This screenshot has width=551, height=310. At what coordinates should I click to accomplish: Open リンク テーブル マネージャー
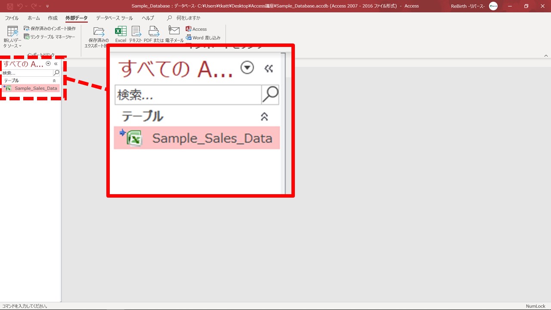50,37
